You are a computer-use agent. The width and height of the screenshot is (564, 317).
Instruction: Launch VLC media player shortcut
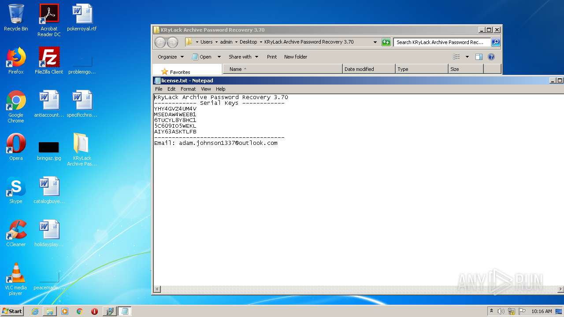click(16, 279)
